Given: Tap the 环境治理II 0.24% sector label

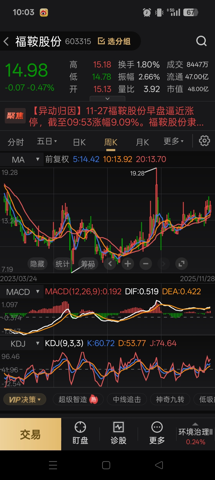Looking at the screenshot, I should tap(196, 437).
